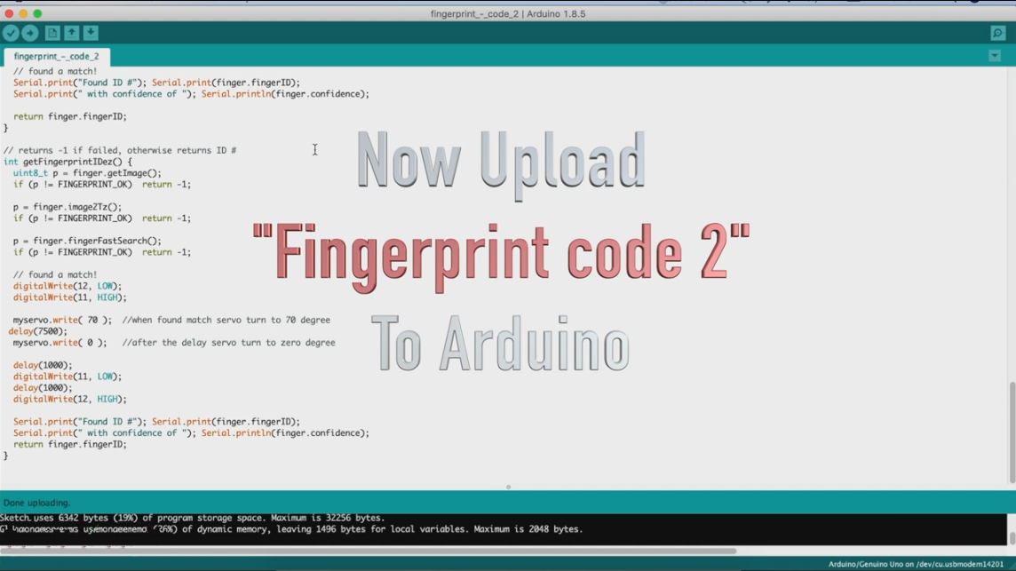
Task: Select the fingerprint_-_code_2 tab
Action: pyautogui.click(x=56, y=56)
